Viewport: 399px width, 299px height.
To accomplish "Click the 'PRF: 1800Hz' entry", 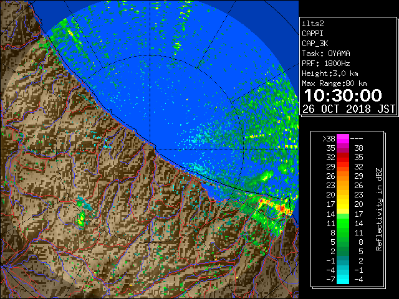I will (x=325, y=64).
